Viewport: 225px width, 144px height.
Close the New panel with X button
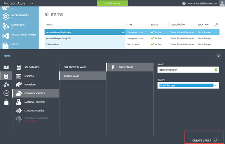(218, 56)
